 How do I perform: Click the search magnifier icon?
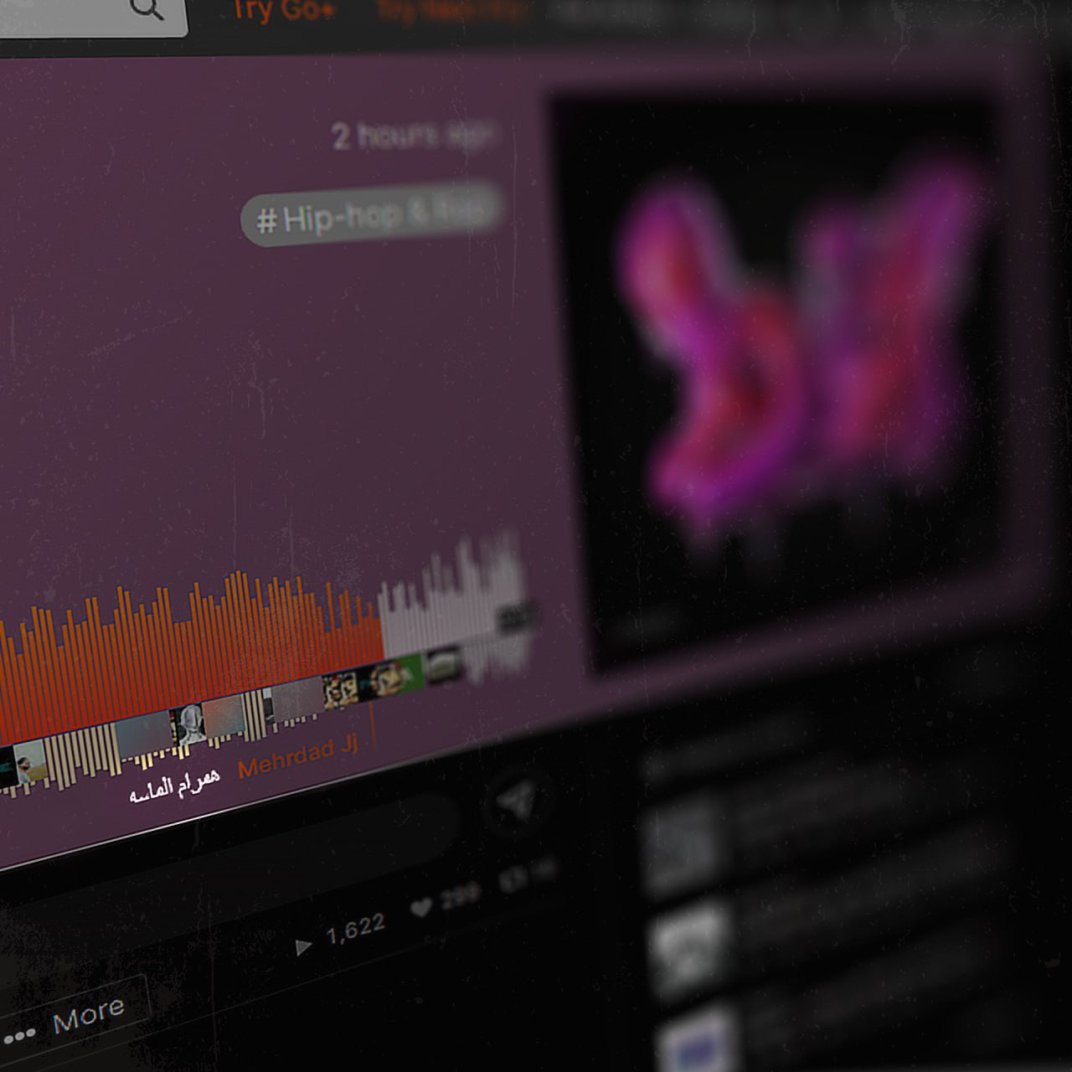click(x=147, y=8)
